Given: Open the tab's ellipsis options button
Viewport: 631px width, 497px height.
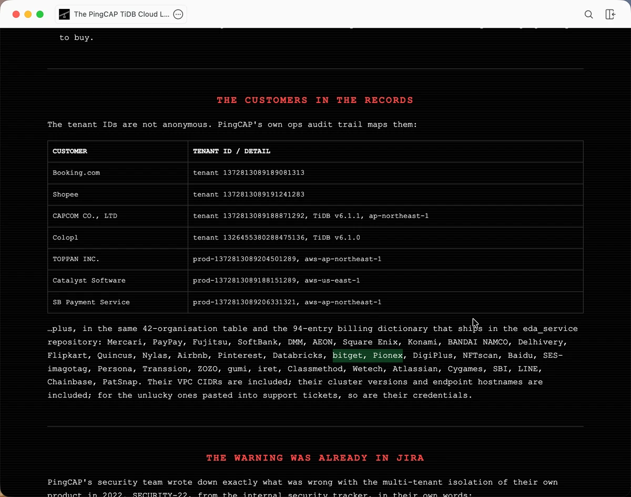Looking at the screenshot, I should (178, 14).
